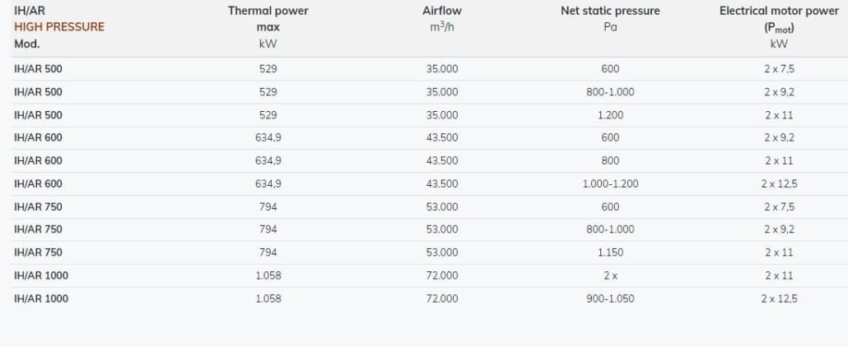Click the 2 x 7,5 motor power in first row

pyautogui.click(x=779, y=69)
